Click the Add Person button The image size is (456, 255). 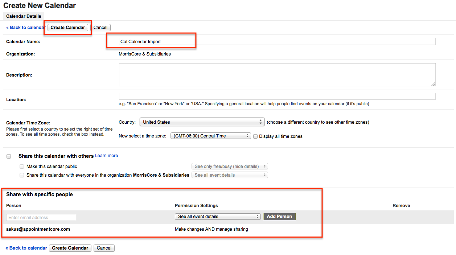[x=279, y=217]
